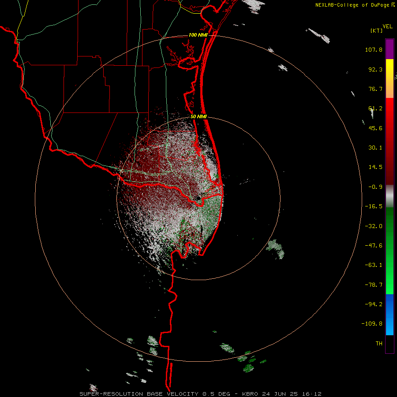Click the KBRO station identifier
397x397 pixels.
coord(250,394)
